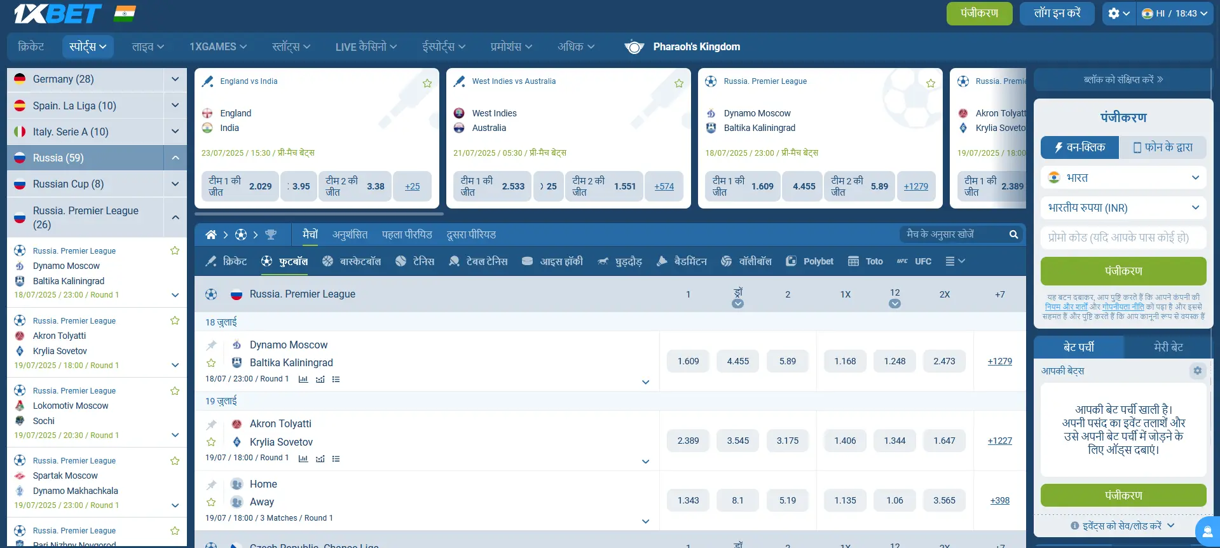Screen dimensions: 1220x548
Task: Open the Indian Rupee currency dropdown
Action: click(1123, 208)
